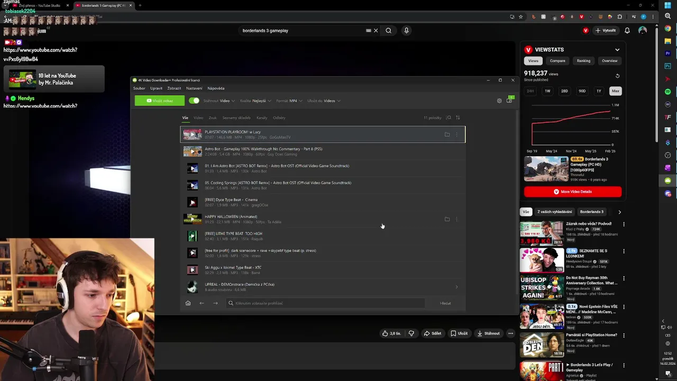677x381 pixels.
Task: Select ViewStats Ranking tab
Action: (x=583, y=61)
